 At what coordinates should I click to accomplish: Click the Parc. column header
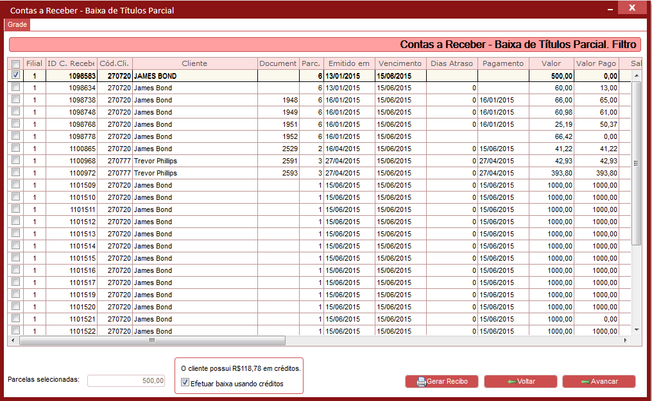pyautogui.click(x=311, y=63)
